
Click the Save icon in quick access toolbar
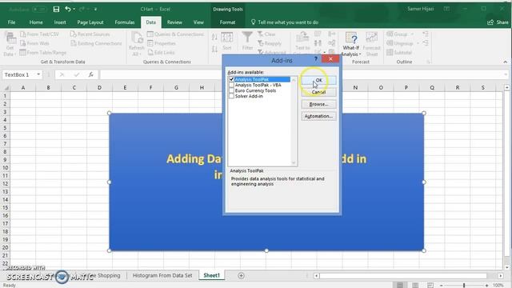coord(56,9)
